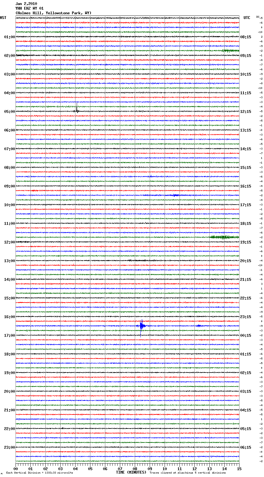Image resolution: width=264 pixels, height=477 pixels.
Task: Select the '01:00' MST hour label
Action: point(10,37)
